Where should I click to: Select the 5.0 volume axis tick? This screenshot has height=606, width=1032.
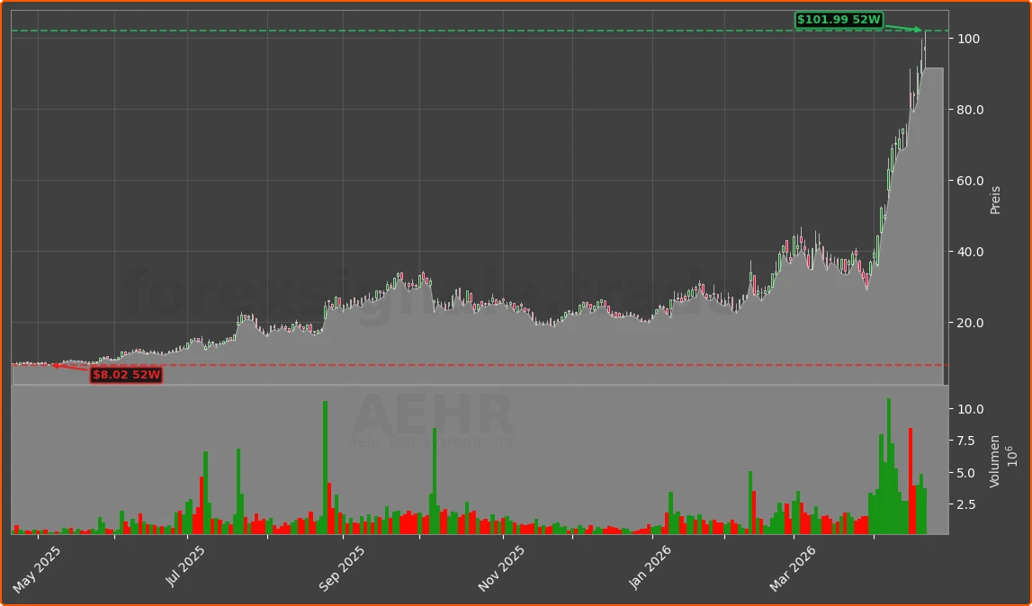click(x=968, y=473)
